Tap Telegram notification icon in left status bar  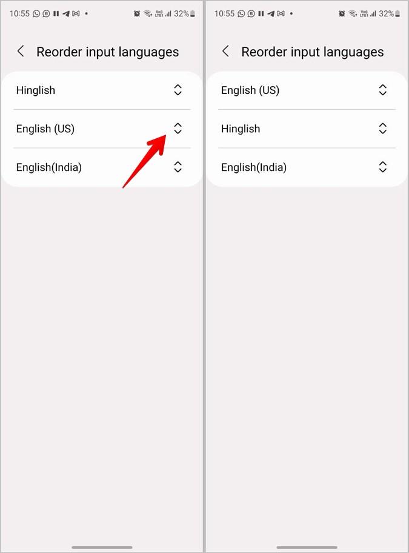pyautogui.click(x=66, y=14)
